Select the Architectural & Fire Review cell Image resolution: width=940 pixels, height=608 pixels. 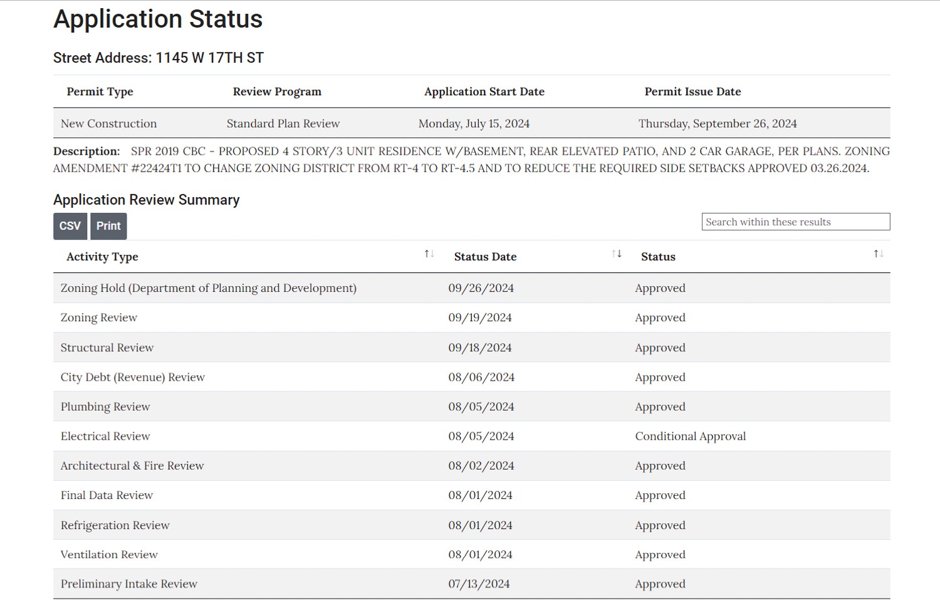[132, 465]
